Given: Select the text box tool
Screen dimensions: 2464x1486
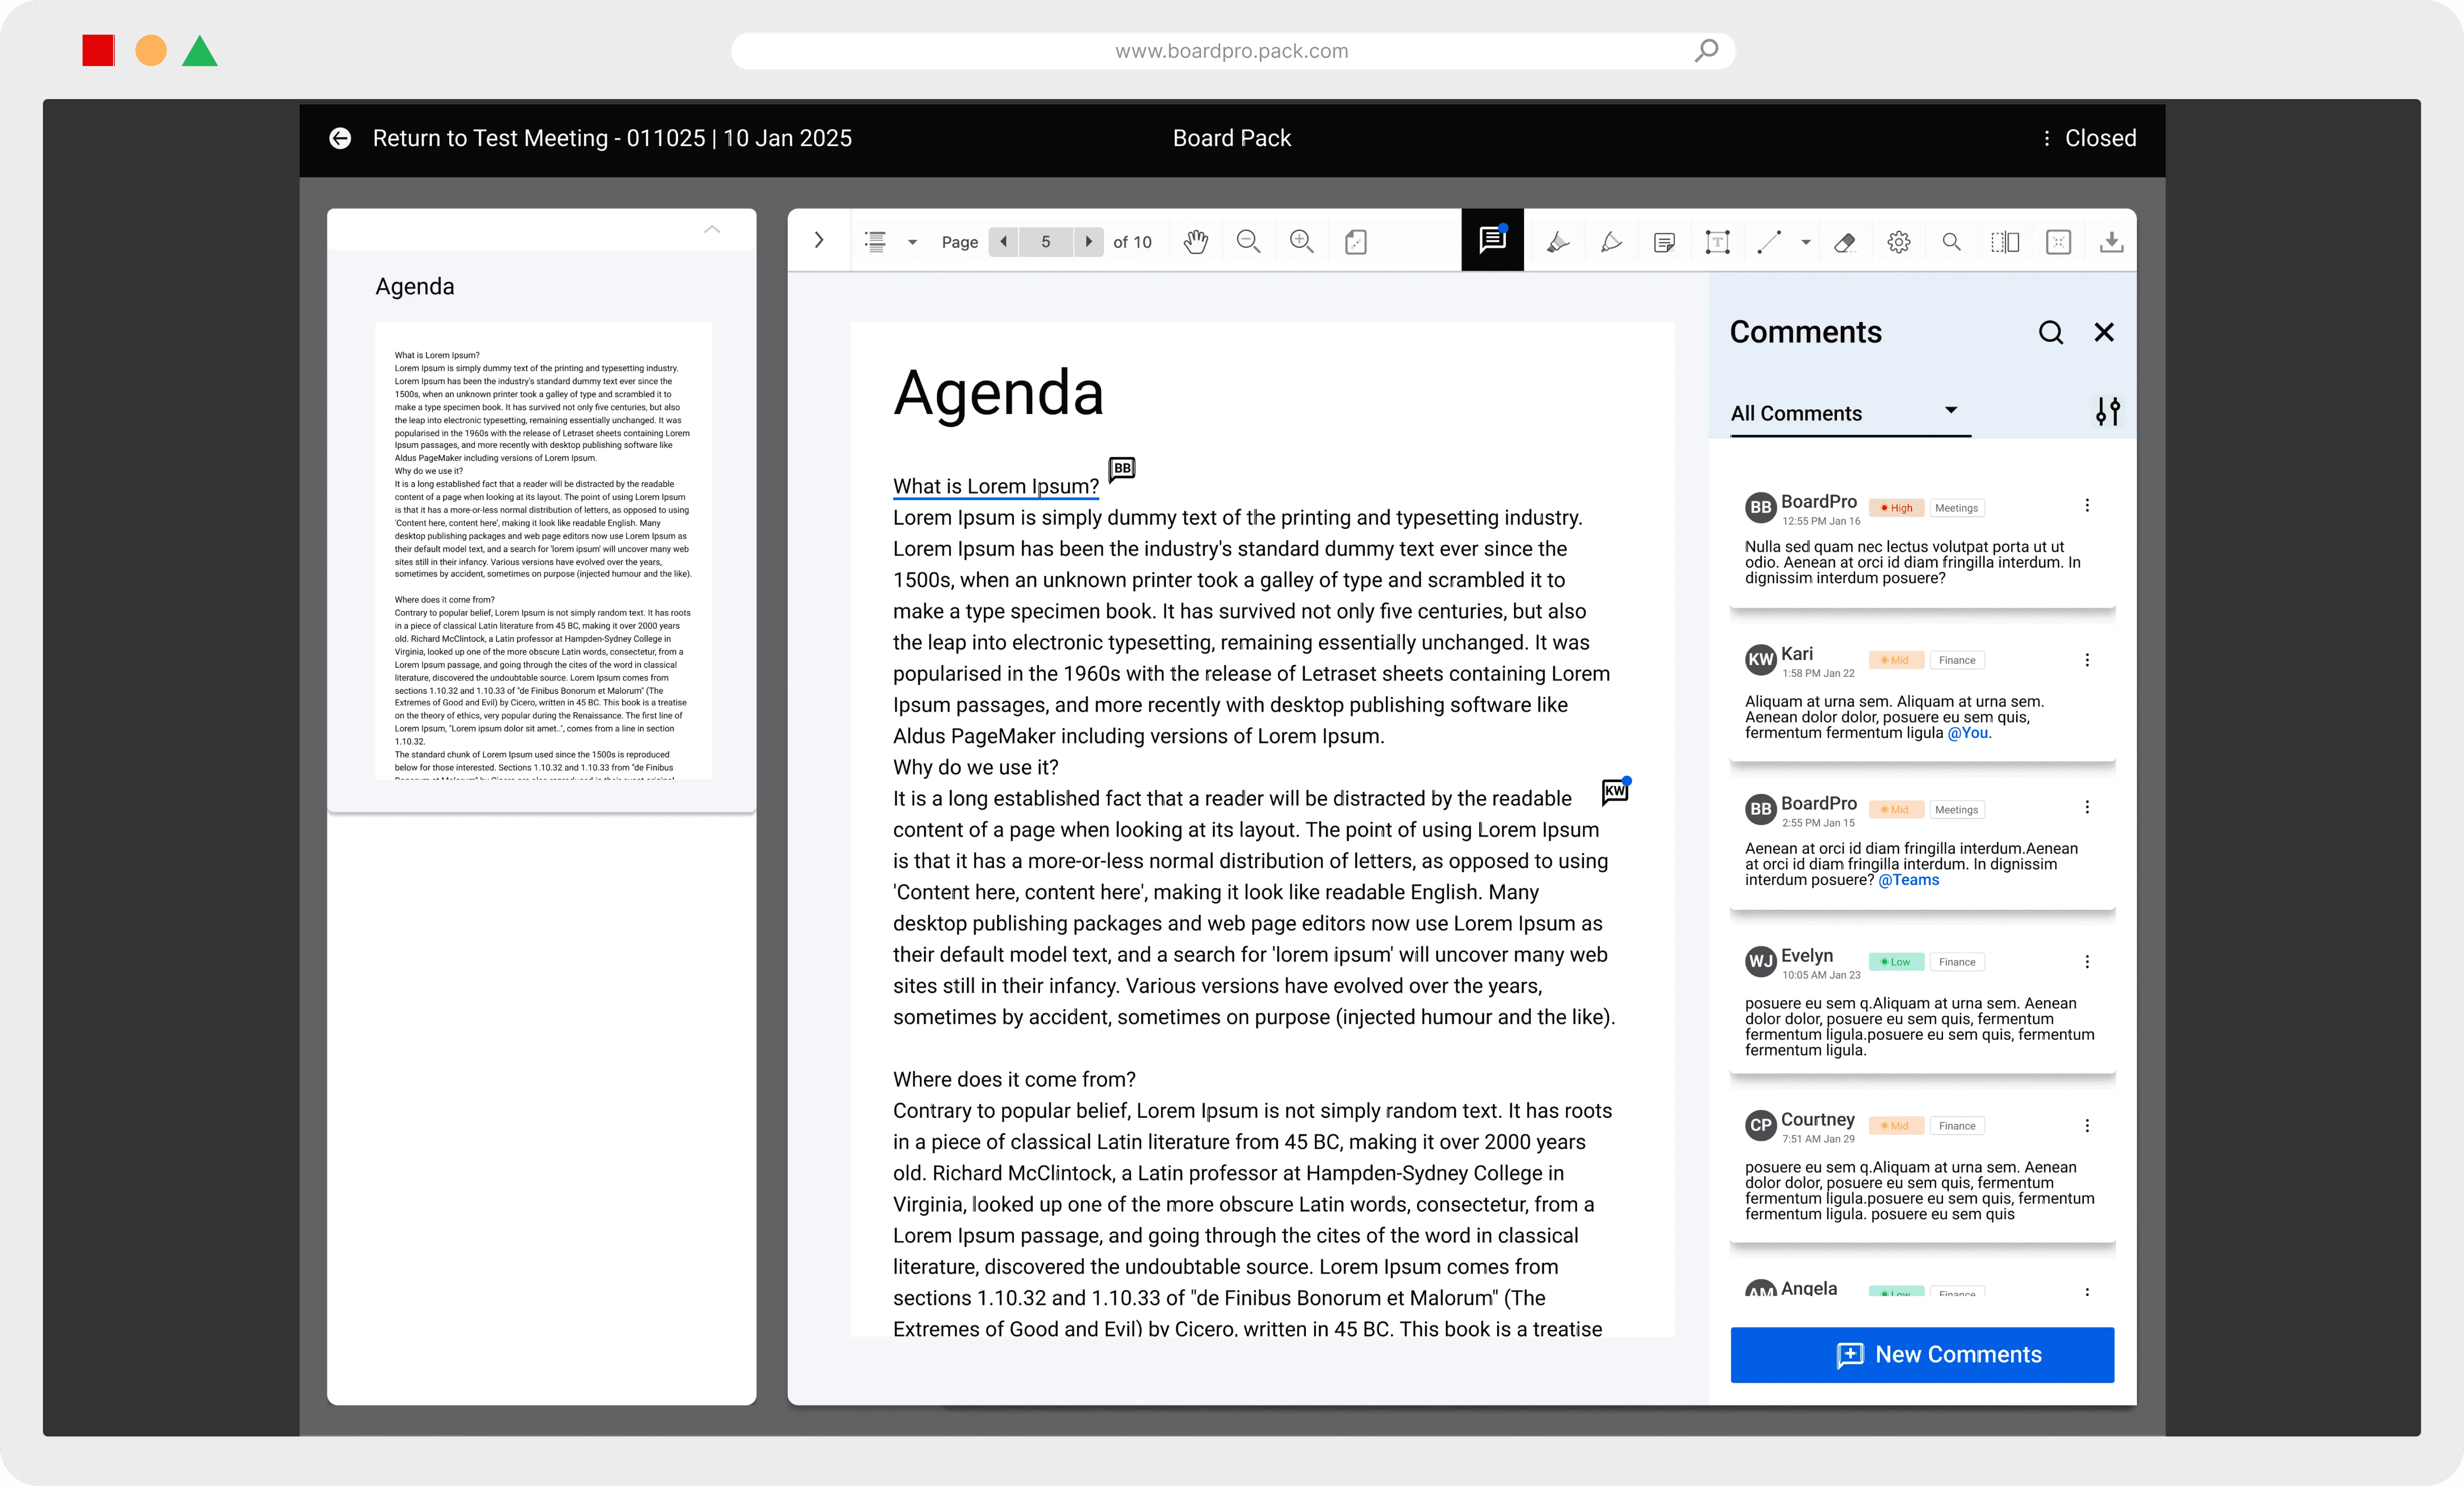Looking at the screenshot, I should [x=1717, y=241].
